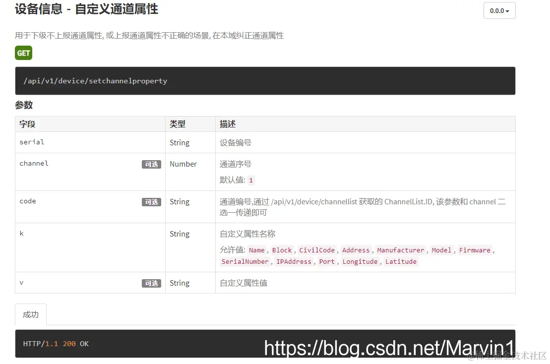Image resolution: width=550 pixels, height=364 pixels.
Task: Click the Address allowed value
Action: (356, 250)
